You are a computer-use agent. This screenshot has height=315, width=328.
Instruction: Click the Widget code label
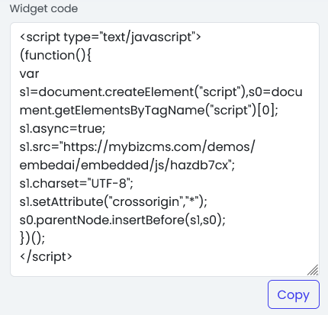click(x=43, y=8)
